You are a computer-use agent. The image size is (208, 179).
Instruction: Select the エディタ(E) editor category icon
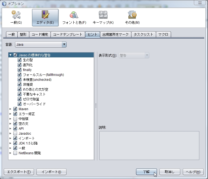coord(45,17)
